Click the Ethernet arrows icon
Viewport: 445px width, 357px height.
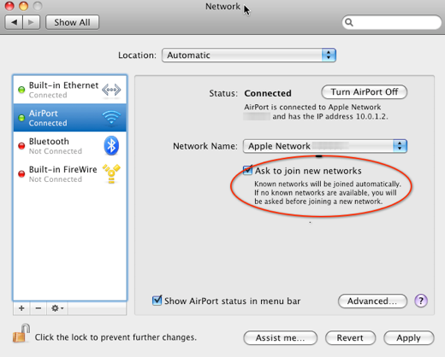click(x=111, y=90)
